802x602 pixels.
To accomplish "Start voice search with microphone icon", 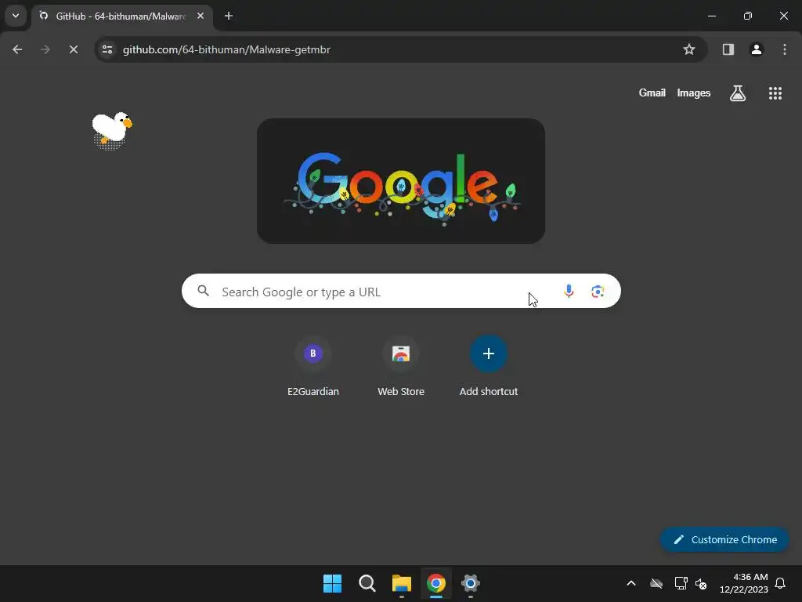I will [569, 292].
